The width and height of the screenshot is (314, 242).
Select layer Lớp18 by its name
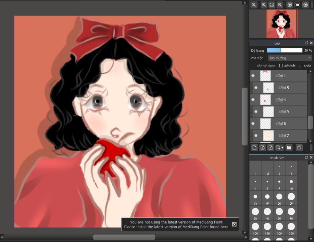(x=281, y=123)
